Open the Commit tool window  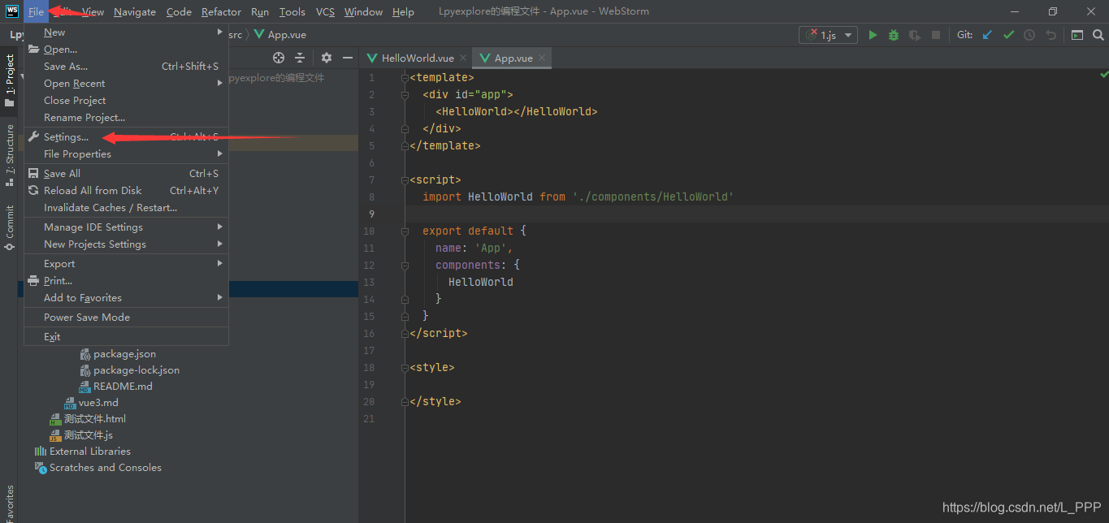9,227
